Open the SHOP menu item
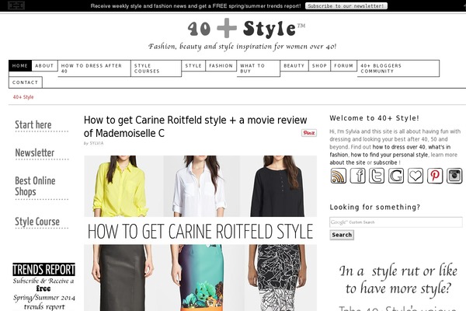 click(x=319, y=65)
